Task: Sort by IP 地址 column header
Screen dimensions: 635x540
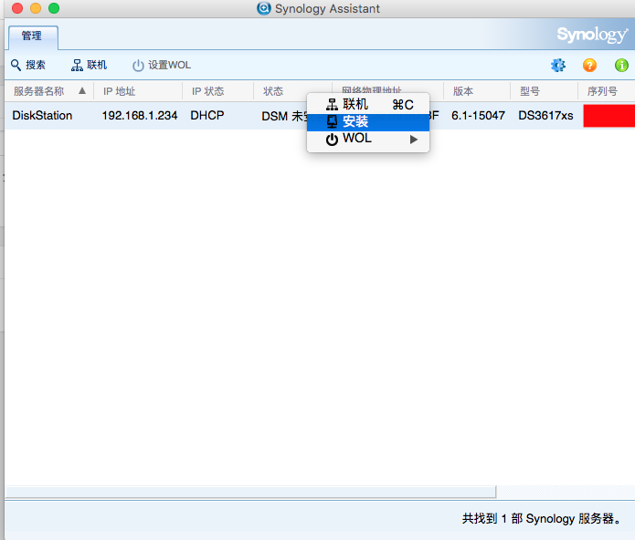Action: pos(138,91)
